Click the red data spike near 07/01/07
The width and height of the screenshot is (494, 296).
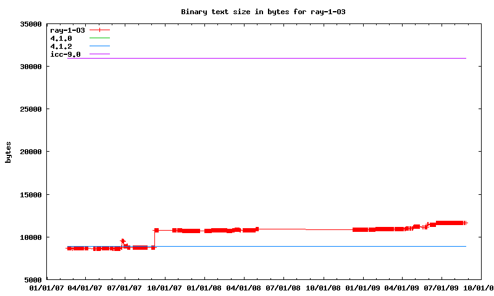tap(122, 241)
